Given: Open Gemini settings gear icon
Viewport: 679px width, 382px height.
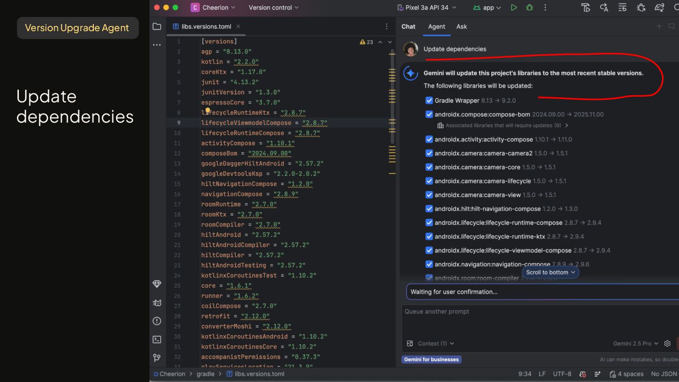Looking at the screenshot, I should pyautogui.click(x=667, y=343).
